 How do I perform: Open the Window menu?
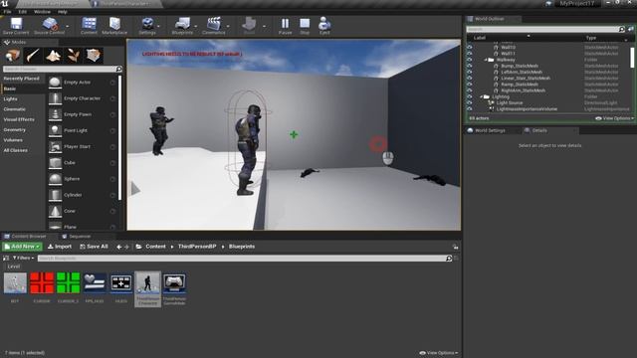pos(42,12)
